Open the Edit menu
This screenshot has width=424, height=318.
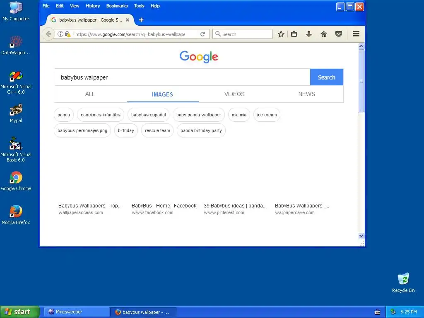click(60, 6)
